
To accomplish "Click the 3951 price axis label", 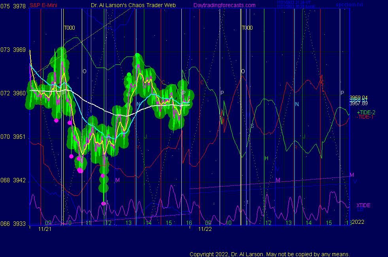I will (19, 137).
